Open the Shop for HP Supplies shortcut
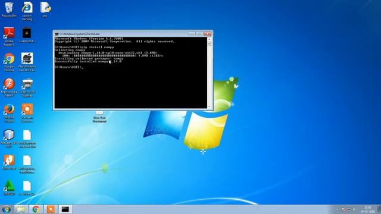Viewport: 381px width, 214px height. tap(27, 87)
